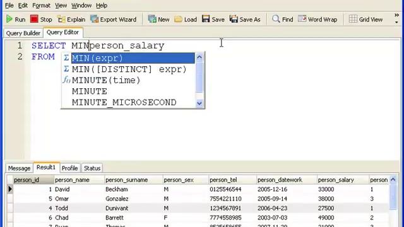Click the Load folder icon
Viewport: 404px width, 227px height.
(178, 19)
